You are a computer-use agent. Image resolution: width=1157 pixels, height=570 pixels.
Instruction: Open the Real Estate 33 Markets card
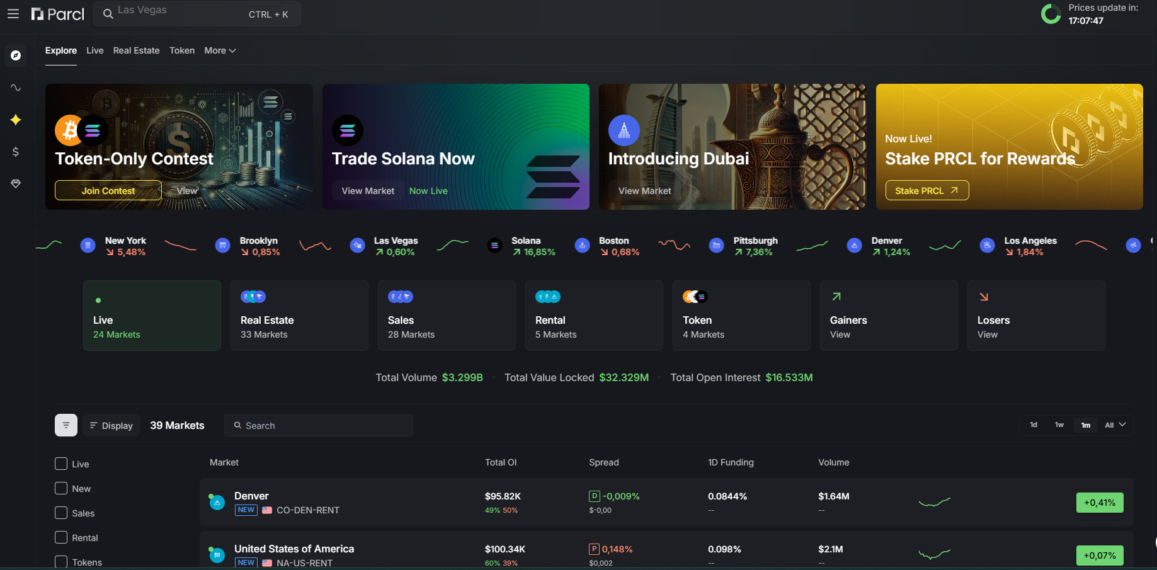click(299, 316)
